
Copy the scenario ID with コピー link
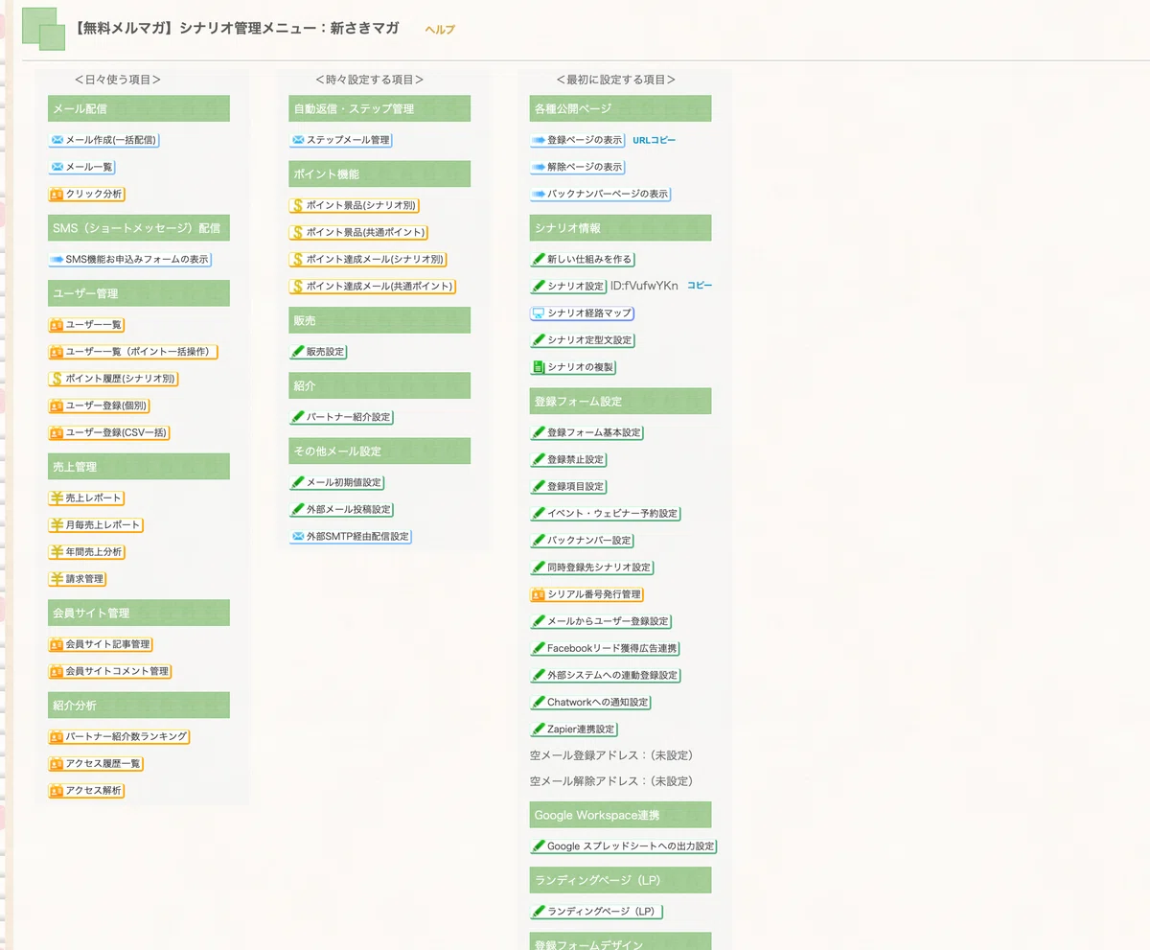tap(700, 286)
